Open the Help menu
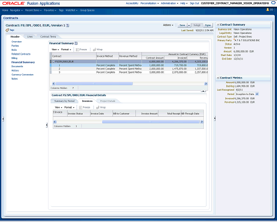The image size is (277, 222). point(184,3)
